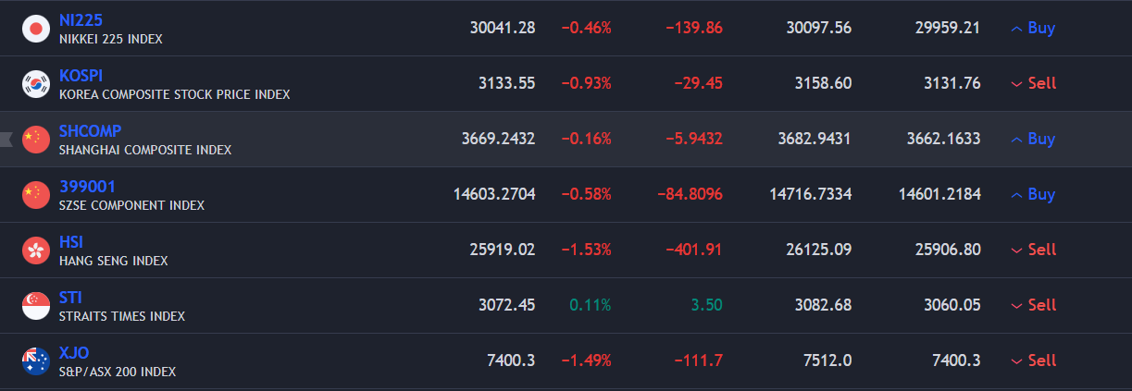This screenshot has height=391, width=1132.
Task: Click the flag marker at SHCOMP row edge
Action: click(x=5, y=140)
